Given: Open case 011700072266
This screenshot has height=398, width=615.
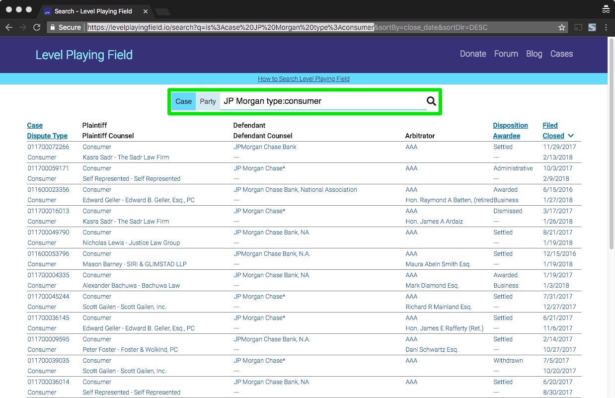Looking at the screenshot, I should click(x=48, y=147).
